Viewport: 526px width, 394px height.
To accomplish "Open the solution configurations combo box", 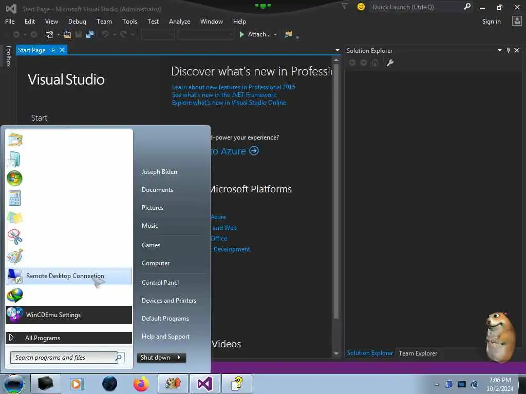I will (158, 34).
